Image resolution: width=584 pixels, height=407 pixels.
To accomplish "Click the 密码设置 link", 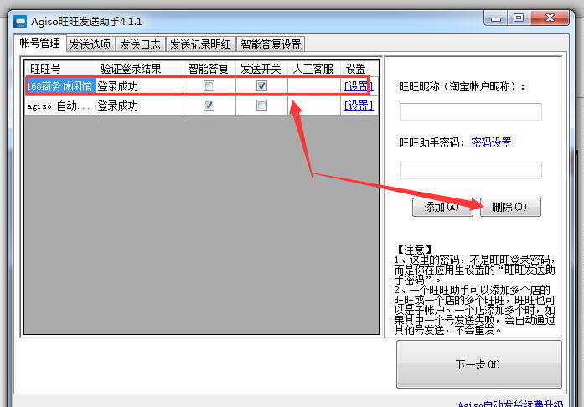I will tap(491, 142).
